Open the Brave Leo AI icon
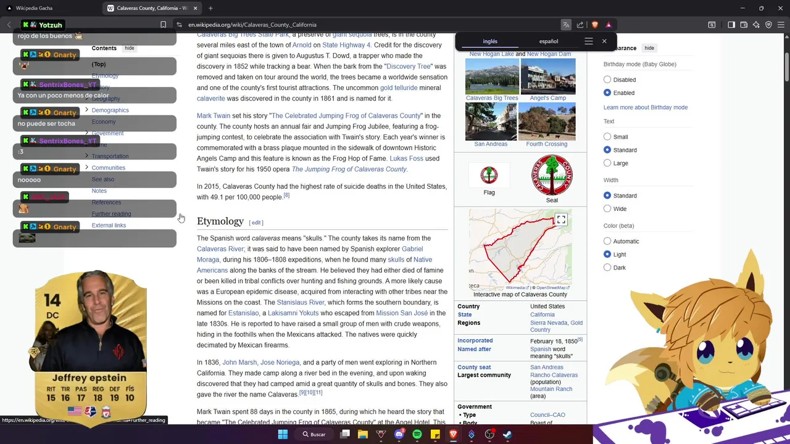The image size is (790, 444). 757,25
